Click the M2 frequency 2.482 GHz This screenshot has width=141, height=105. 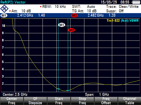96,15
